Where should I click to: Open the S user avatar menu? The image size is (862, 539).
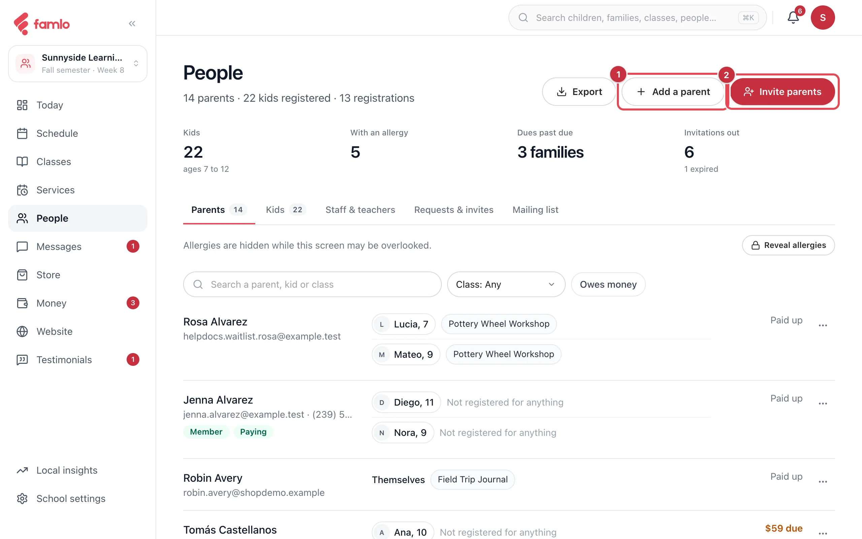(823, 18)
